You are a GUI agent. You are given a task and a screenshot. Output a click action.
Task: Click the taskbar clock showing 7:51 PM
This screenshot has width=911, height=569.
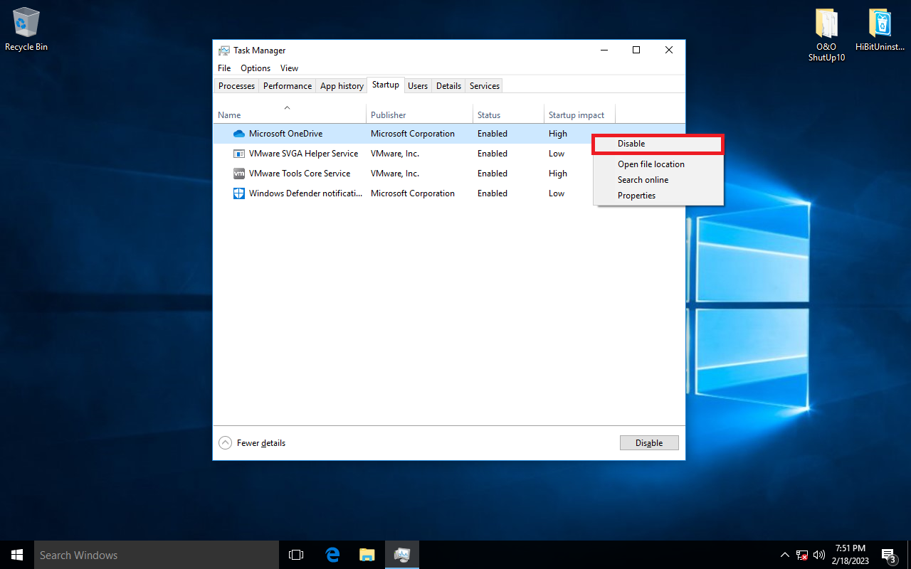coord(849,555)
